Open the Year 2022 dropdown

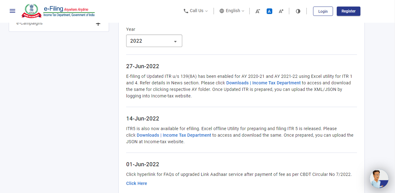(x=154, y=41)
